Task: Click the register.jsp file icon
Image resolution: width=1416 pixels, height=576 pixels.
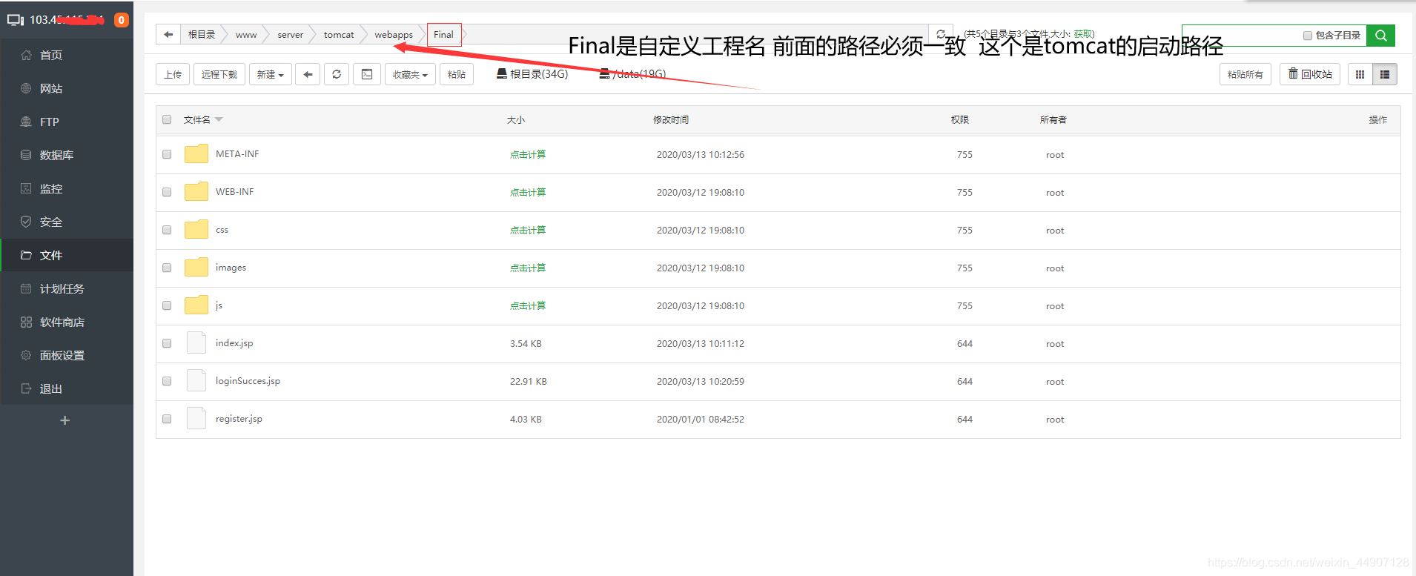Action: (x=196, y=419)
